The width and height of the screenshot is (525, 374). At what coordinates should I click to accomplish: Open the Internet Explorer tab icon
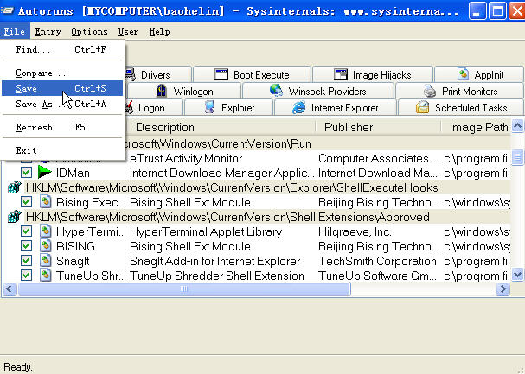299,108
